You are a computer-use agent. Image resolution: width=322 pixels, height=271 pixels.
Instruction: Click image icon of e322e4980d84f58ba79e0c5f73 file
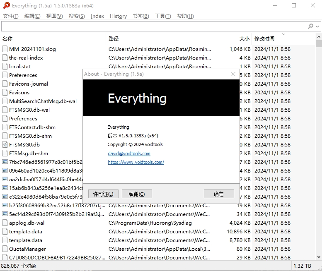tap(5, 197)
